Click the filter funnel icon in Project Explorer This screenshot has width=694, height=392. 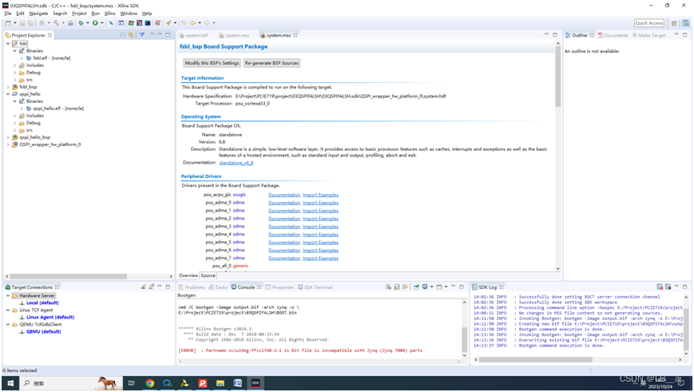coord(141,34)
